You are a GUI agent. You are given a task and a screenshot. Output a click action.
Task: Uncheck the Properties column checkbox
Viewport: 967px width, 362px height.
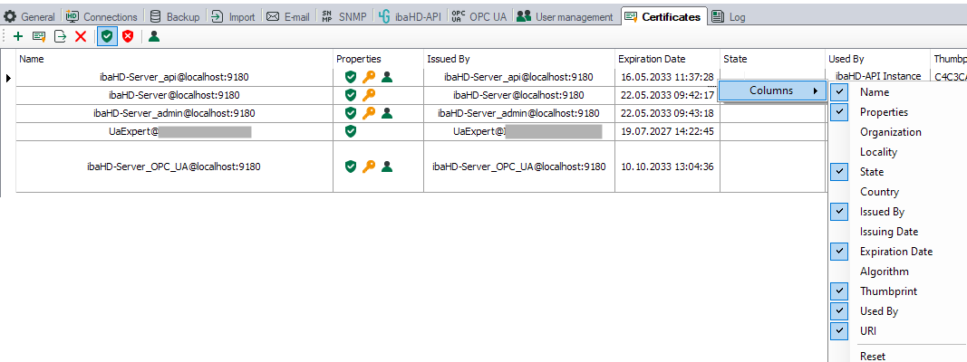[839, 112]
